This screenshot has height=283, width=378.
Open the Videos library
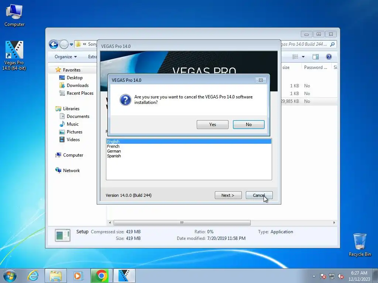73,140
